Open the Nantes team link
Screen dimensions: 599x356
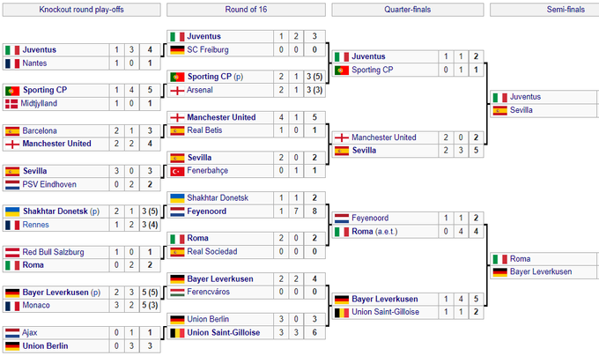tap(35, 63)
